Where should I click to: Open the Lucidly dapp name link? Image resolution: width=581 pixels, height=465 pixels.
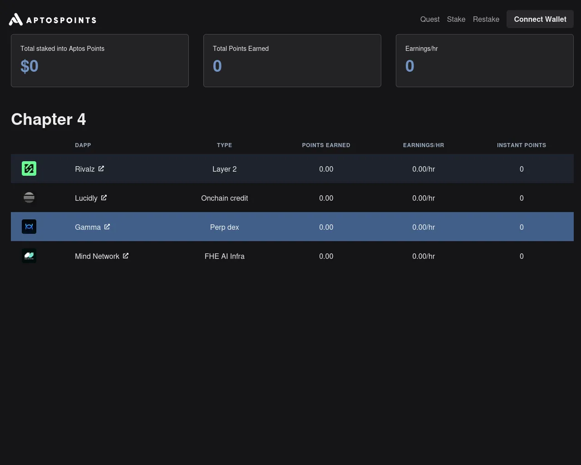tap(86, 198)
